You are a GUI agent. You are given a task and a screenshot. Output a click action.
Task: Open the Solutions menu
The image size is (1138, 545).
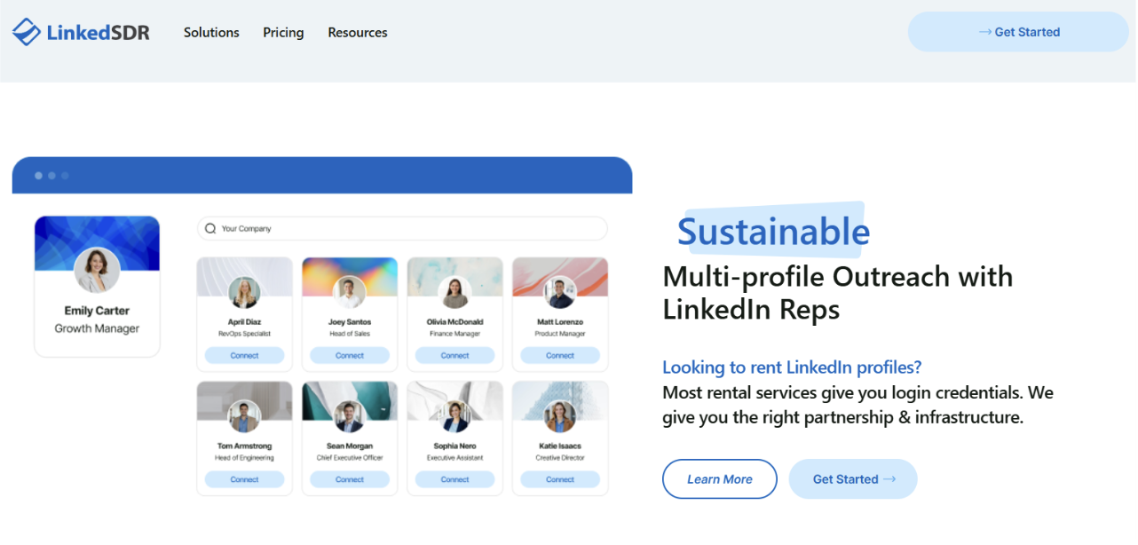pos(210,32)
